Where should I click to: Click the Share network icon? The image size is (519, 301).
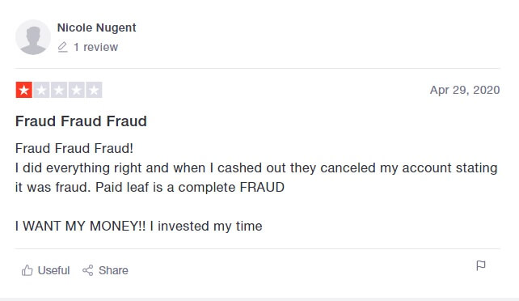click(88, 270)
